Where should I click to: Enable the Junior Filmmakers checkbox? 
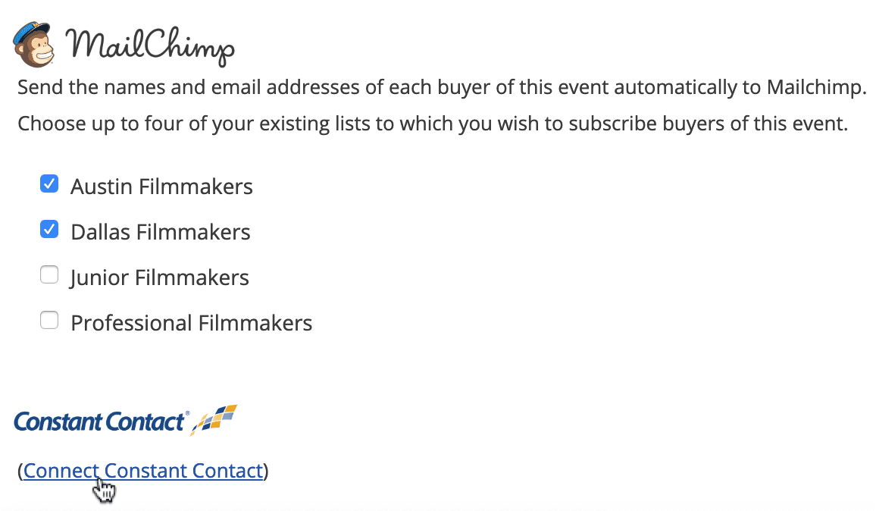pyautogui.click(x=49, y=275)
